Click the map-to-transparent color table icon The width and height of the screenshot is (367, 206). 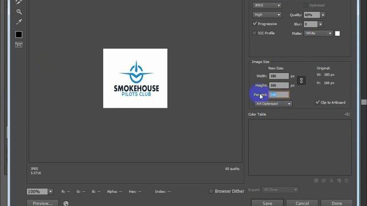pos(316,181)
